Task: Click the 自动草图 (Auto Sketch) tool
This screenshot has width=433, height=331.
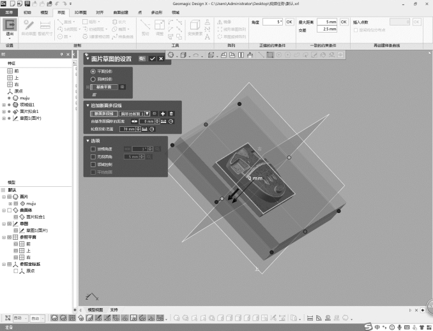Action: [x=29, y=29]
